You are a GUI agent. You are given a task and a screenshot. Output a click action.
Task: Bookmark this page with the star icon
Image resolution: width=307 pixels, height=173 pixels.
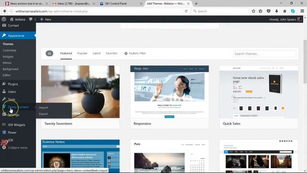(253, 11)
